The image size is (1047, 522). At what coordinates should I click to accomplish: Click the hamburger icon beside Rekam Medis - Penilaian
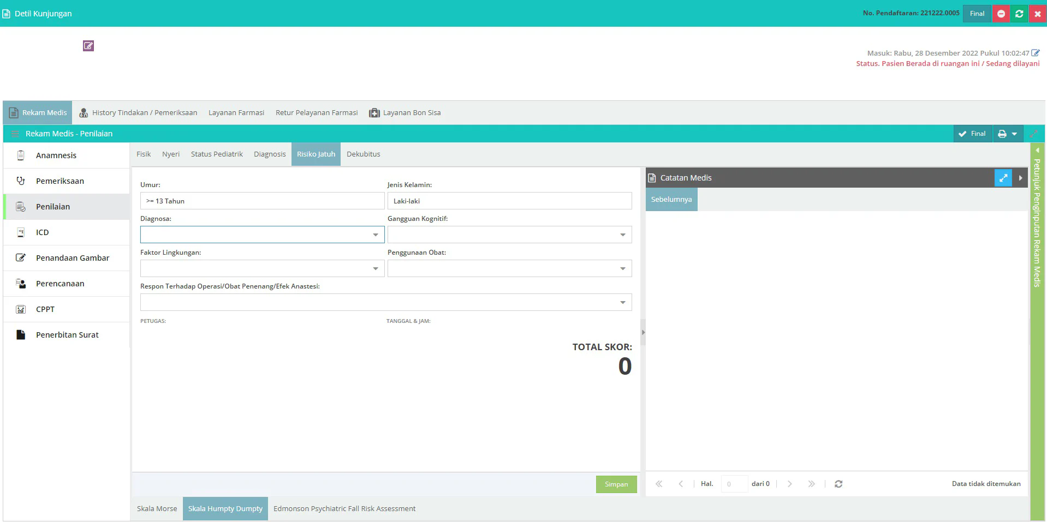(15, 134)
